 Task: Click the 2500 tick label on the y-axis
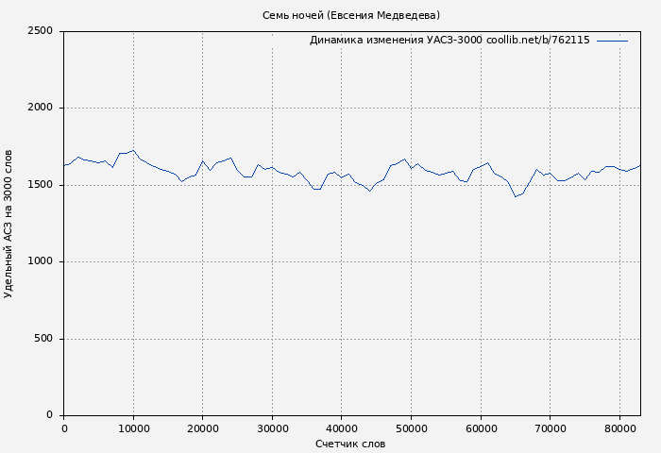click(40, 31)
